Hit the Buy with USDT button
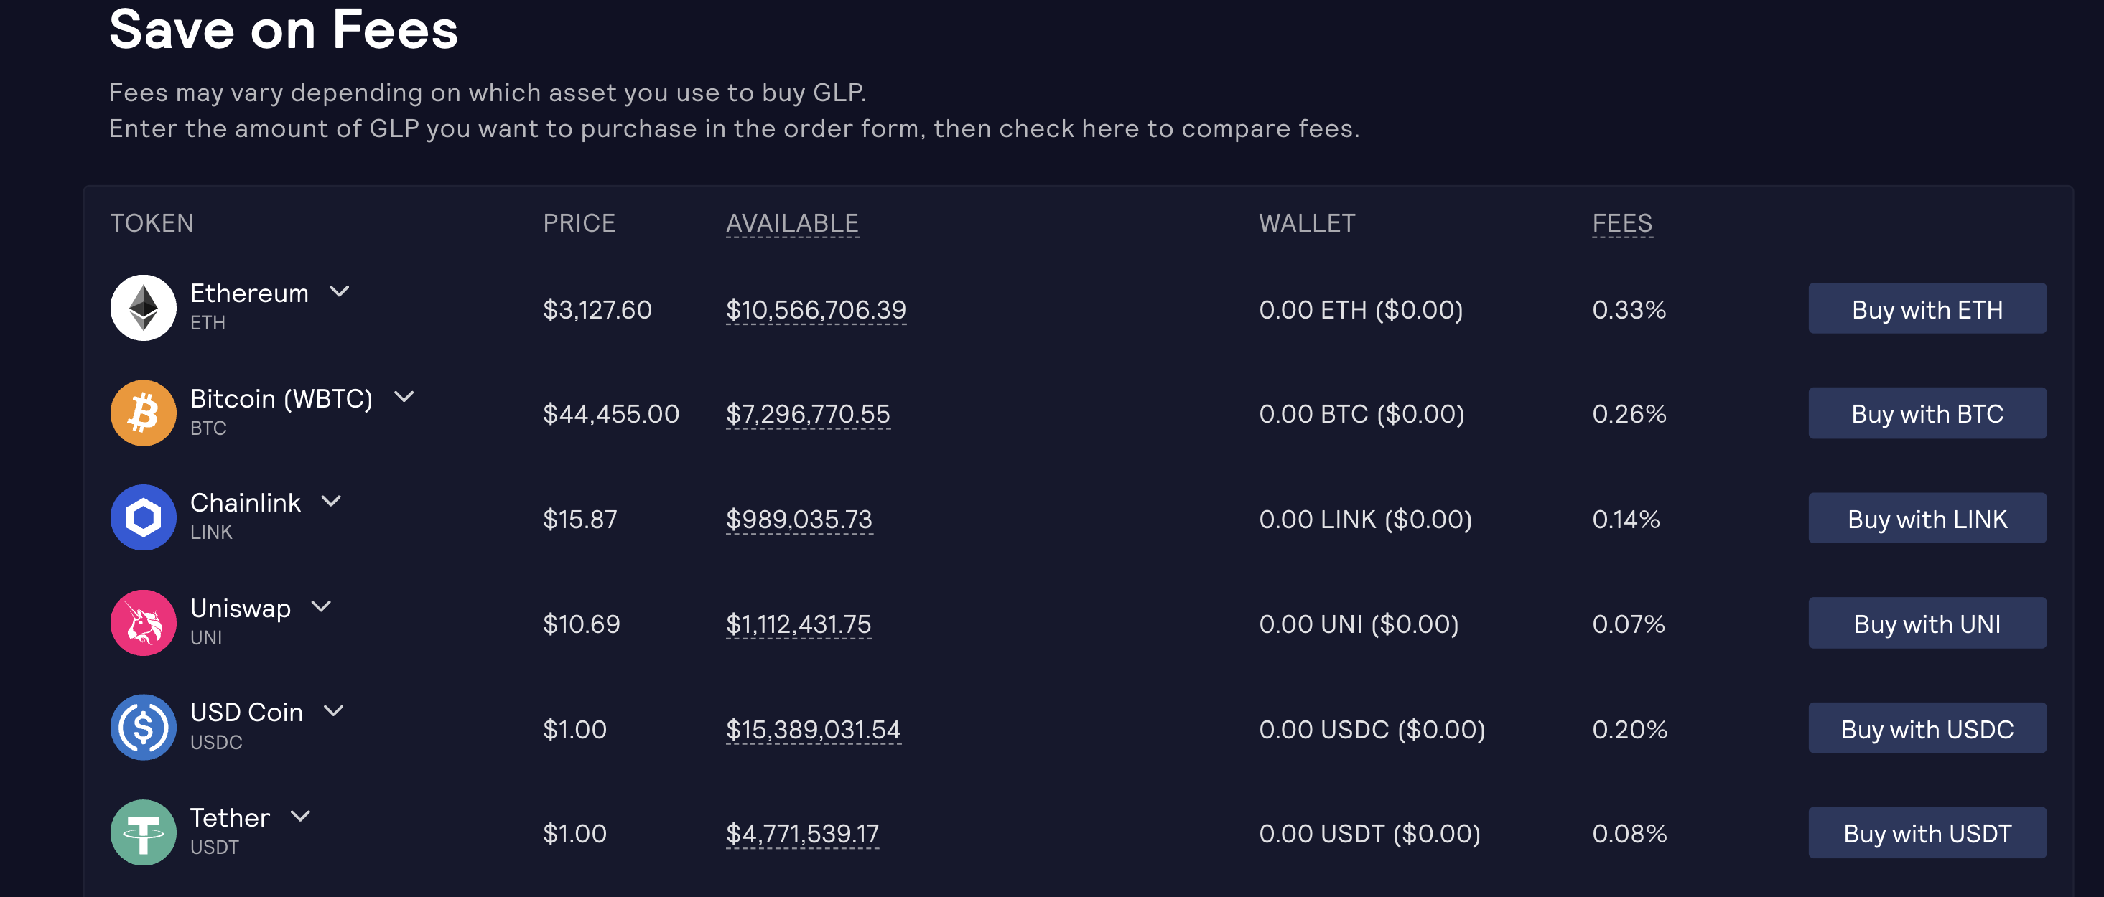Viewport: 2104px width, 897px height. tap(1927, 832)
